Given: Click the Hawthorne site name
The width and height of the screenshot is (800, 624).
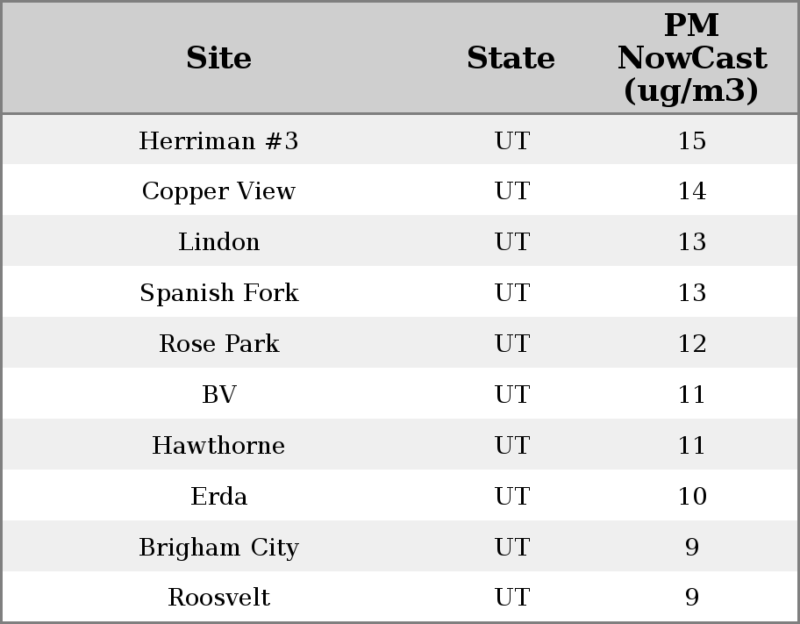Looking at the screenshot, I should (218, 446).
